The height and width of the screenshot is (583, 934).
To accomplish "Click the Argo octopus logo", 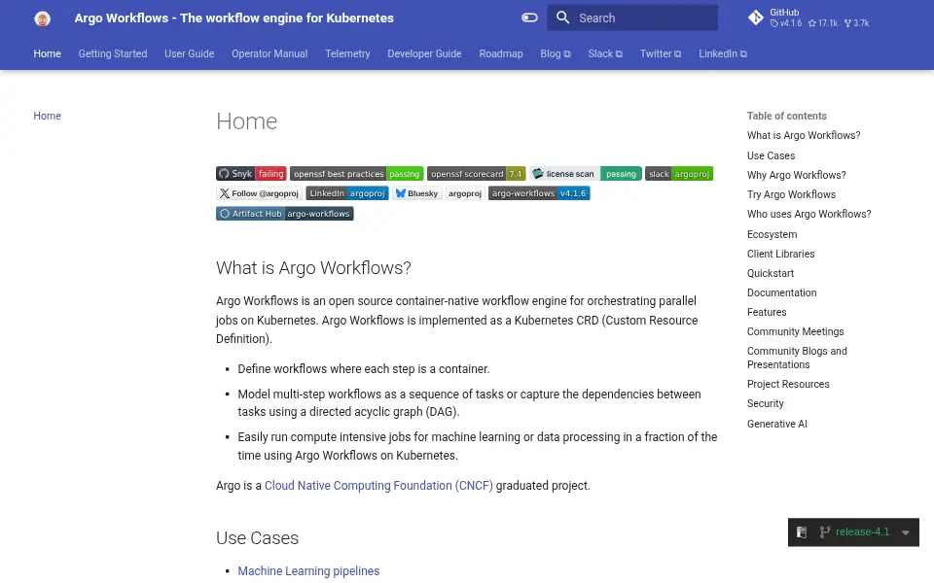I will click(x=42, y=18).
